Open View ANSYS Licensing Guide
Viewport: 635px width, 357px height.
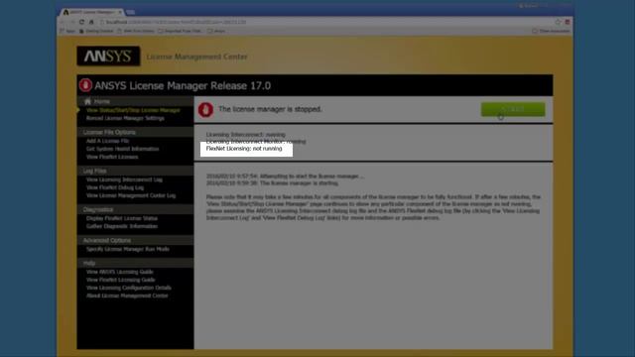click(119, 272)
